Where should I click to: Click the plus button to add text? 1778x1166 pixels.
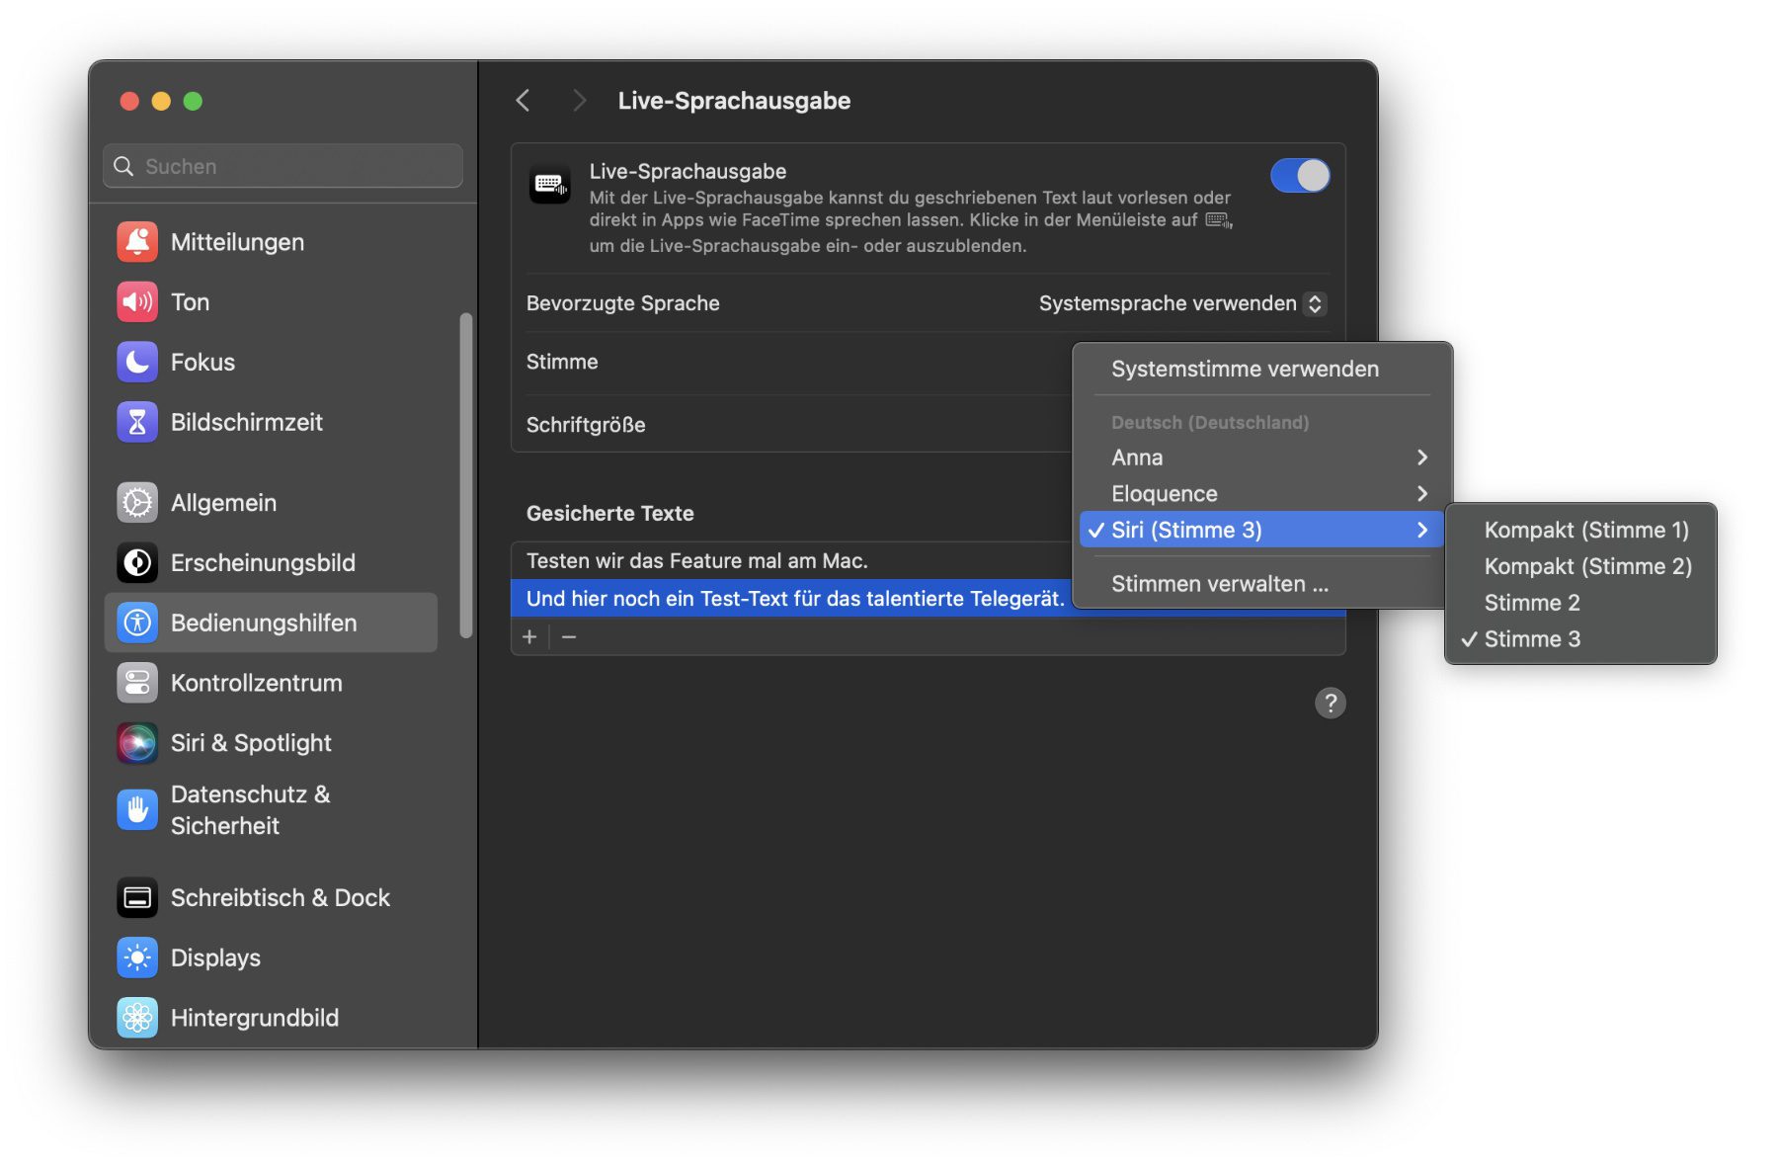click(529, 637)
